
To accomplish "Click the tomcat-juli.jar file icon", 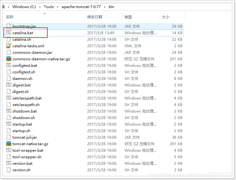I will point(9,137).
